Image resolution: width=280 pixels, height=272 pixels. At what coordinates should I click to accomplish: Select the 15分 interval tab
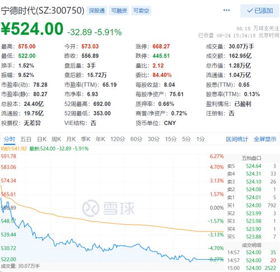pos(171,139)
